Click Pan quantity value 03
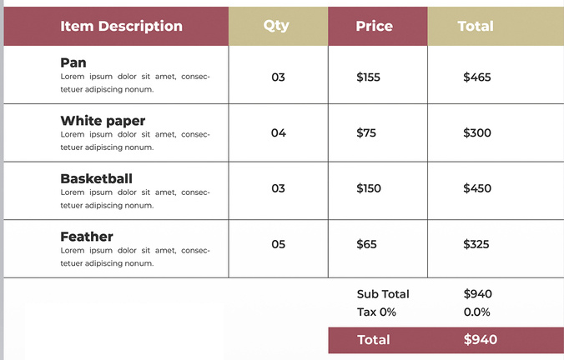This screenshot has width=564, height=360. (x=279, y=77)
